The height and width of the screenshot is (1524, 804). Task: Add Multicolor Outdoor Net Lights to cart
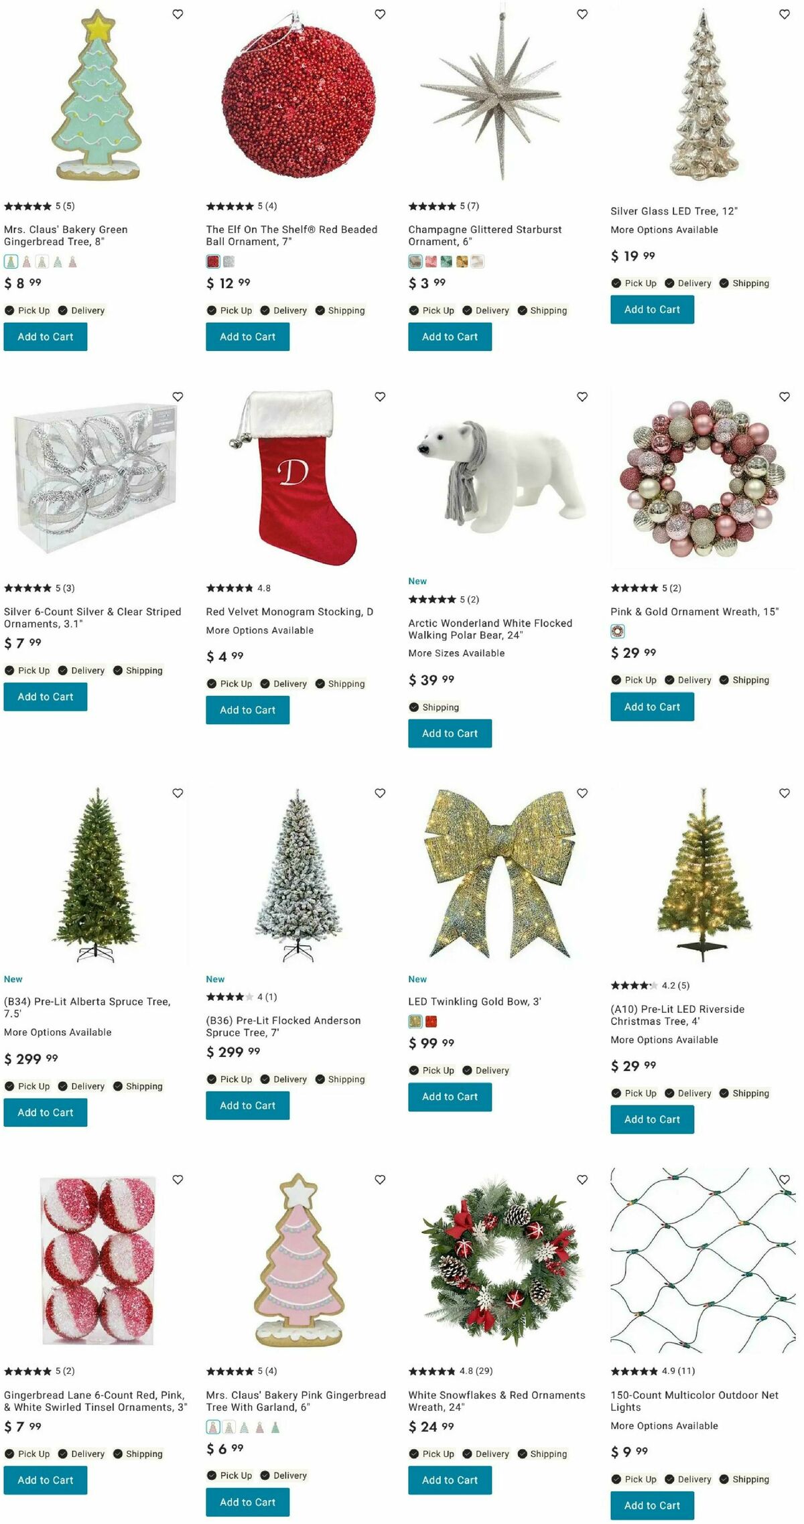tap(652, 1505)
